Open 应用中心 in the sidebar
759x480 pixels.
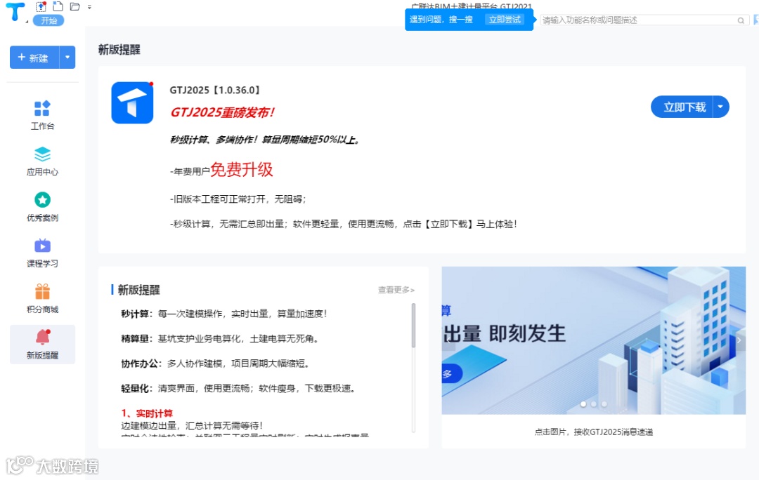pyautogui.click(x=43, y=161)
